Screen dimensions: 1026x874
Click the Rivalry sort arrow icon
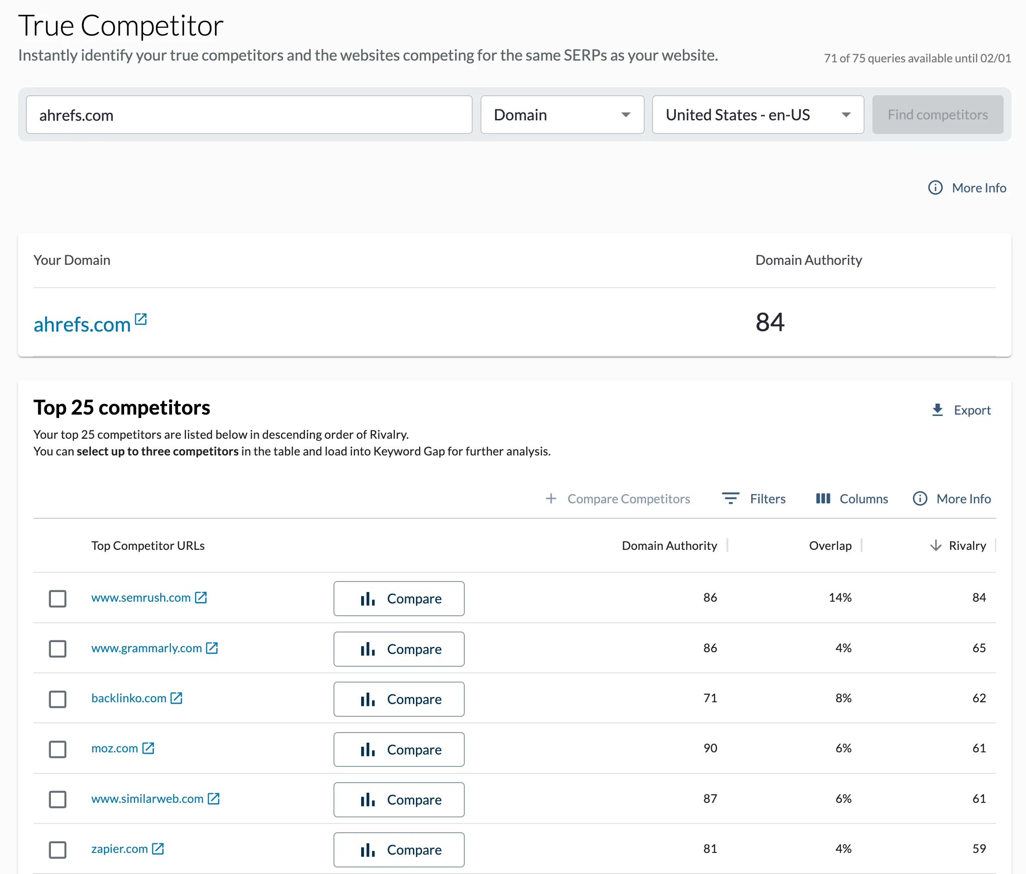coord(936,545)
